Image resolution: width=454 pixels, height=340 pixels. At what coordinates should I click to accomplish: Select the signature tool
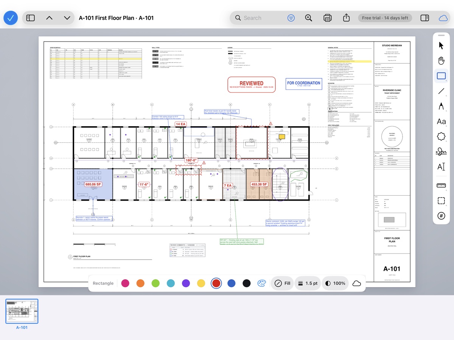tap(441, 151)
